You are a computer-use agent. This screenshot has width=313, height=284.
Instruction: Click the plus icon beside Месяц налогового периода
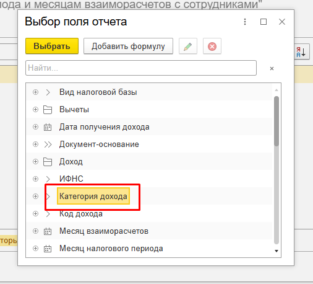[x=35, y=248]
